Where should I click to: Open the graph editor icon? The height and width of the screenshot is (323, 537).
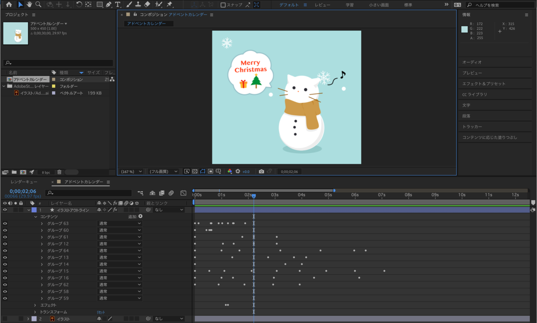[183, 193]
